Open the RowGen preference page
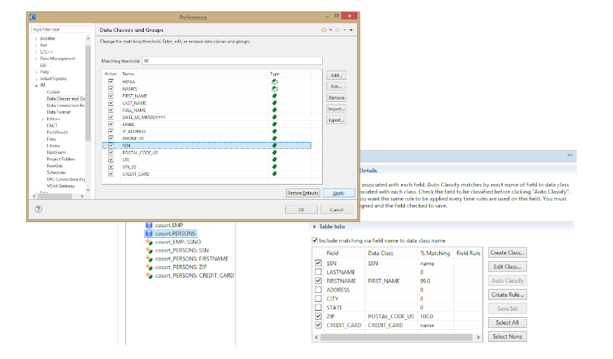Screen dimensions: 613x359 pos(55,165)
